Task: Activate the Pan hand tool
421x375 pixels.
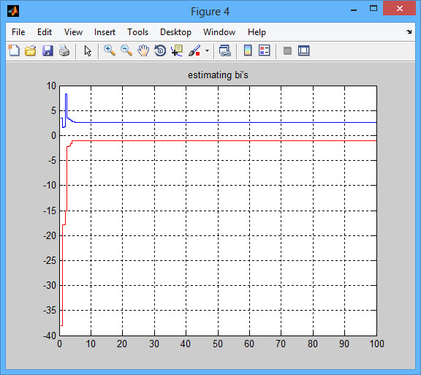Action: point(143,50)
